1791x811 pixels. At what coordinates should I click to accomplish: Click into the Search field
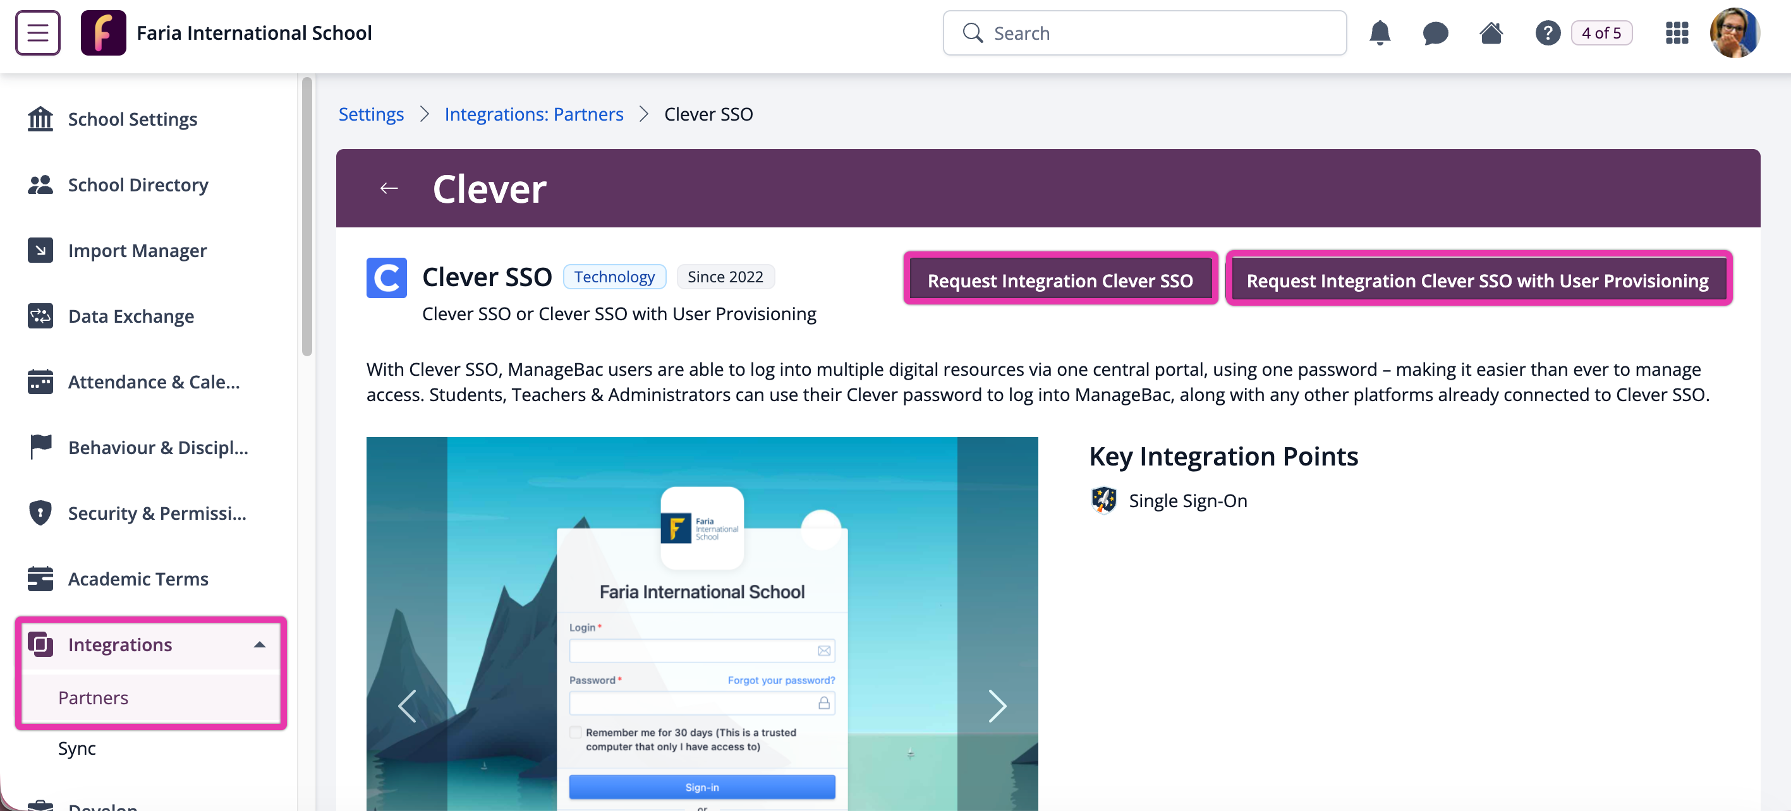tap(1144, 33)
